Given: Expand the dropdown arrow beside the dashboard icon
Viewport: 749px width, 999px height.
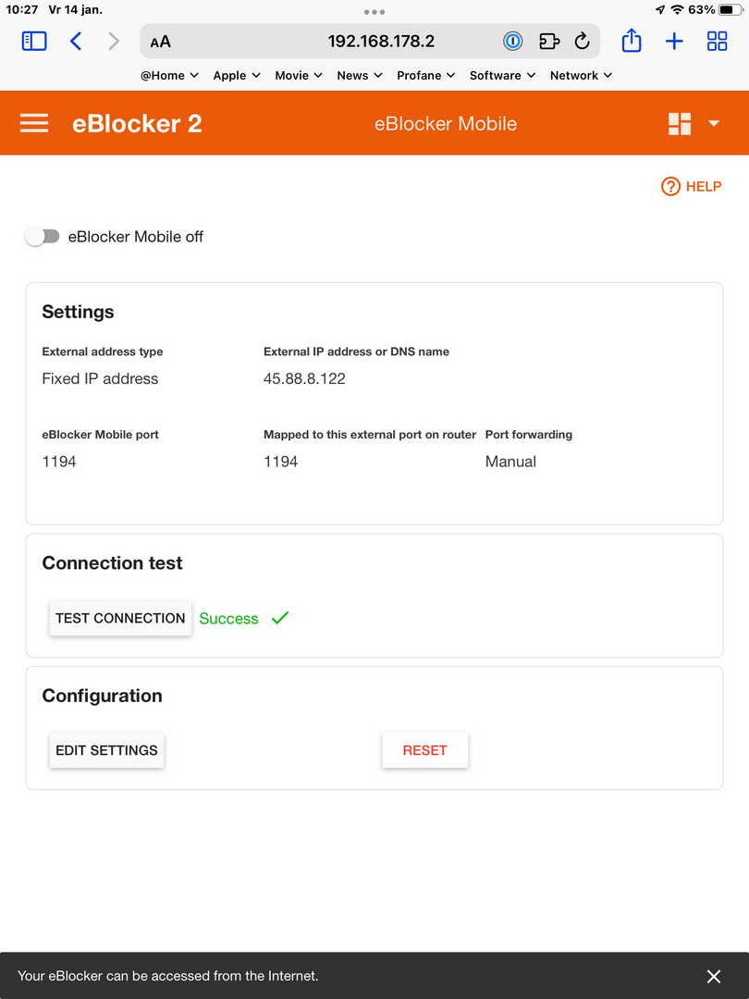Looking at the screenshot, I should 714,124.
